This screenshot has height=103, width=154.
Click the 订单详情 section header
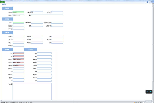point(7,19)
